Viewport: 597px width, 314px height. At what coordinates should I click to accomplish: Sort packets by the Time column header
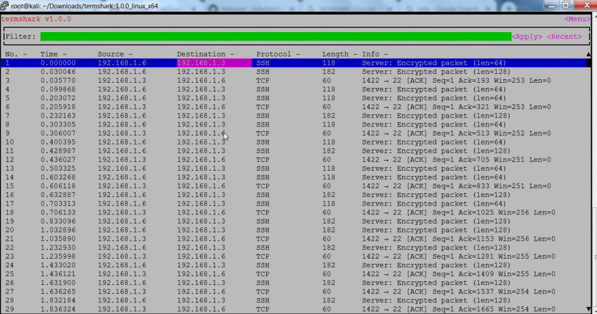pos(53,54)
